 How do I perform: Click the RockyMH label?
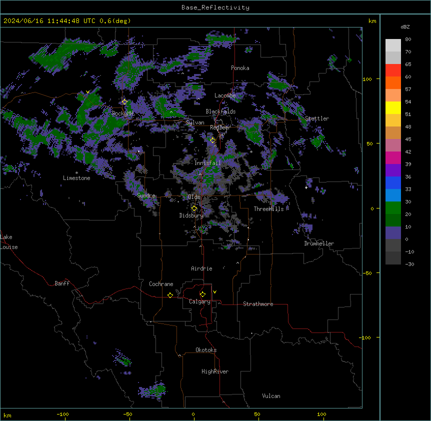(x=122, y=113)
